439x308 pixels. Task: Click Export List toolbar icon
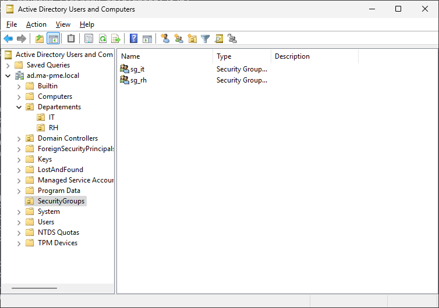[116, 38]
